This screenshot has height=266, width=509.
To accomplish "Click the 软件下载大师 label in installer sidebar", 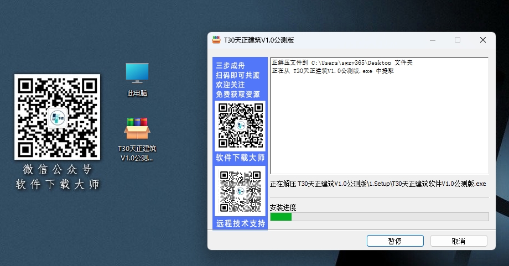I will (x=240, y=158).
